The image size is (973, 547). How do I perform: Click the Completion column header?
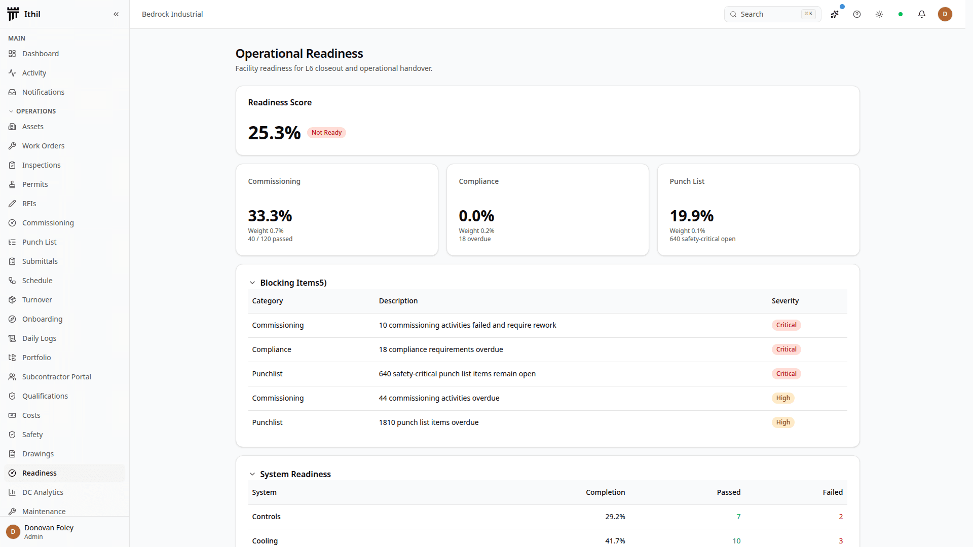coord(605,492)
